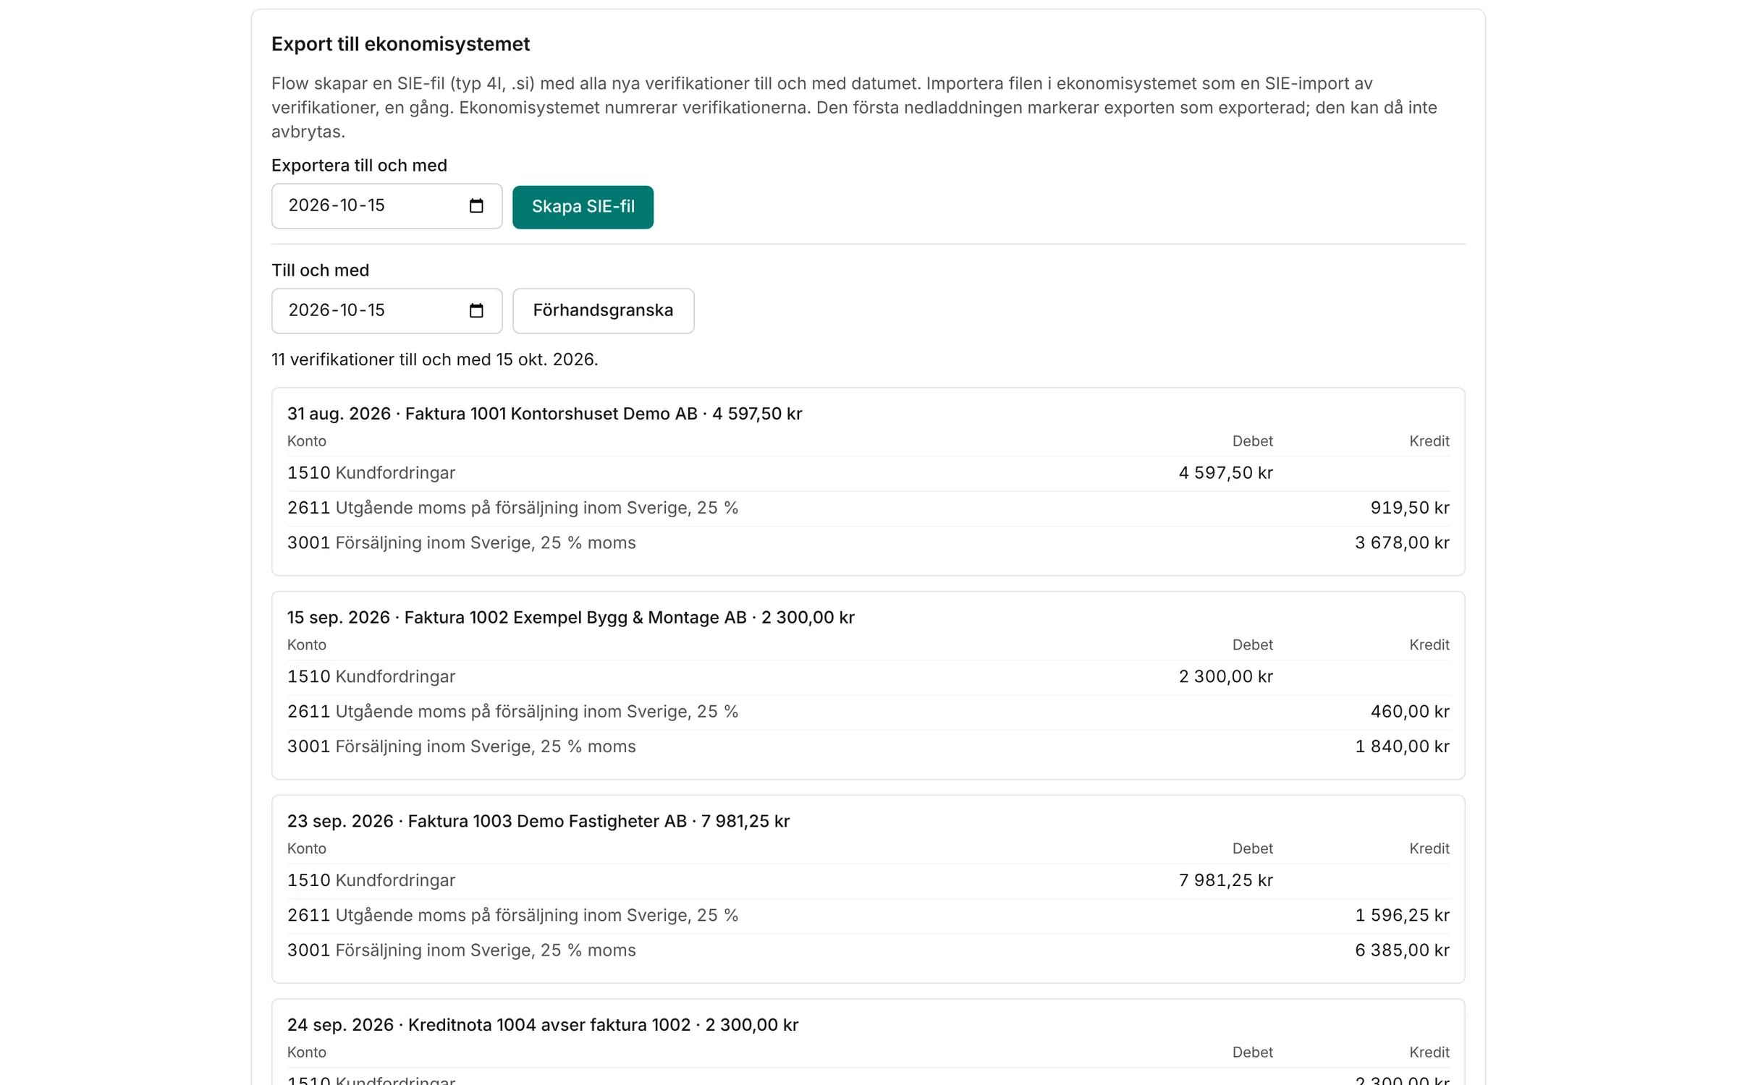The height and width of the screenshot is (1085, 1737).
Task: Focus the Till och med date input
Action: coord(386,311)
